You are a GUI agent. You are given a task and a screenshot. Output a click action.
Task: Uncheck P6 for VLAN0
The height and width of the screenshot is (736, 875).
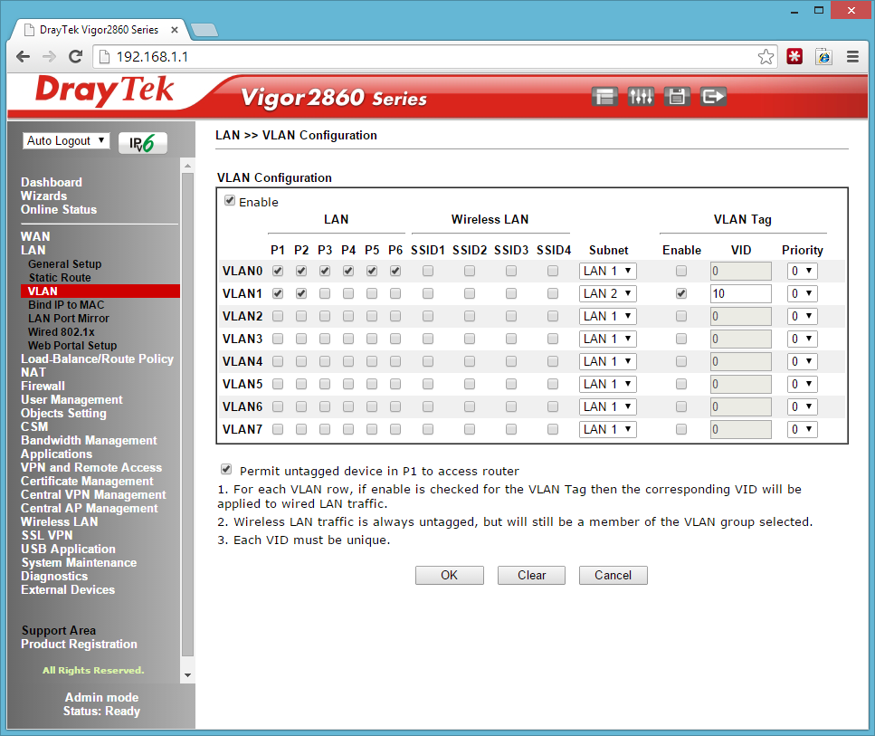[395, 271]
